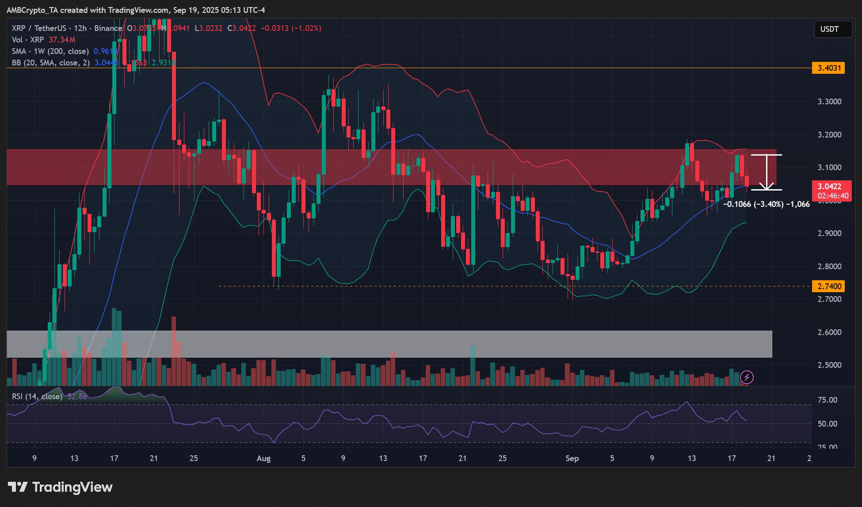Click the Sep label on time axis
This screenshot has height=507, width=862.
pos(572,458)
